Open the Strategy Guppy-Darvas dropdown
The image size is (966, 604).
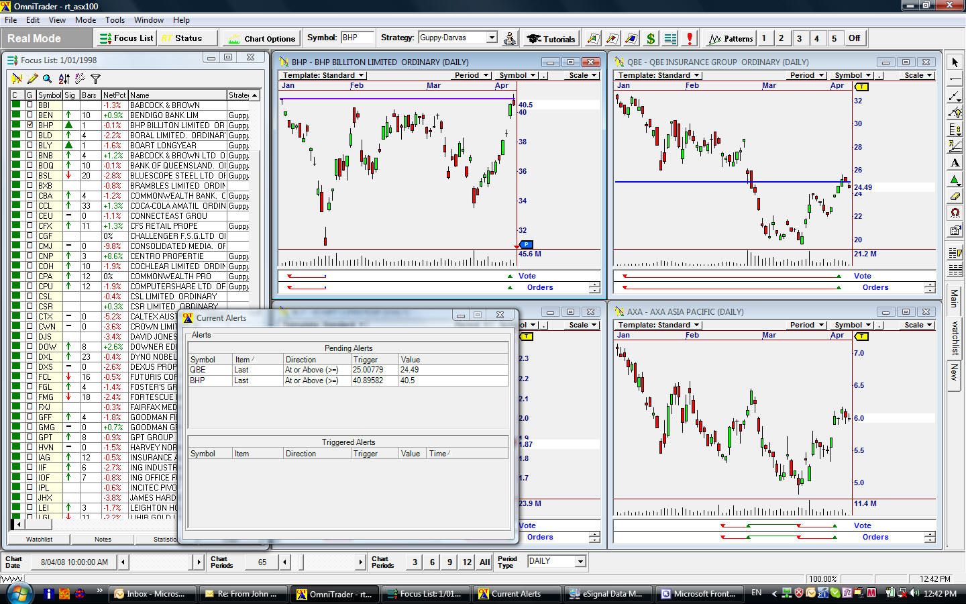(492, 38)
